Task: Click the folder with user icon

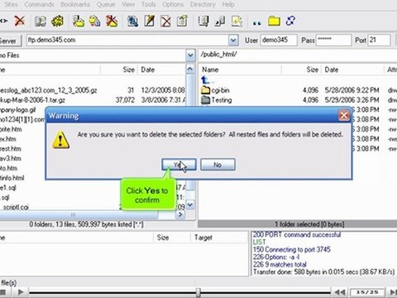Action: 79,22
